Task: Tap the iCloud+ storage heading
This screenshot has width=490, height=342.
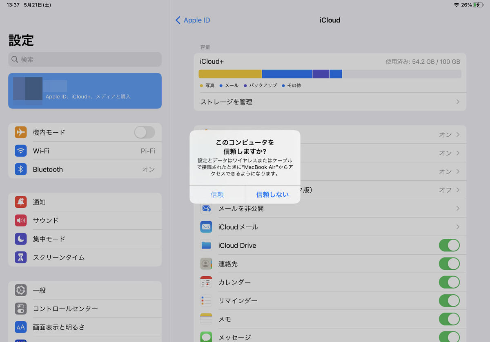Action: 212,62
